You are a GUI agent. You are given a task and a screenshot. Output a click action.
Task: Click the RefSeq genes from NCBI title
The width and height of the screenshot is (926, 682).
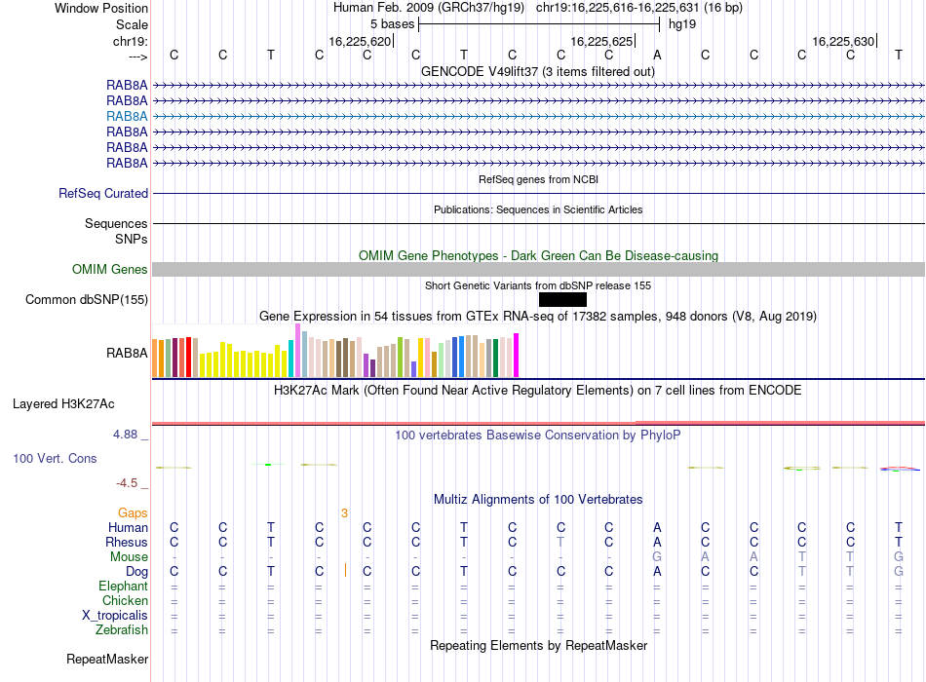tap(539, 179)
